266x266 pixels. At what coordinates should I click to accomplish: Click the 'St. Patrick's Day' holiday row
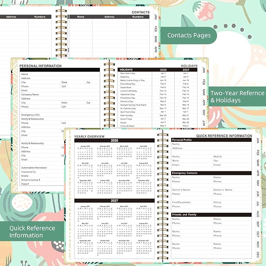[x=157, y=109]
